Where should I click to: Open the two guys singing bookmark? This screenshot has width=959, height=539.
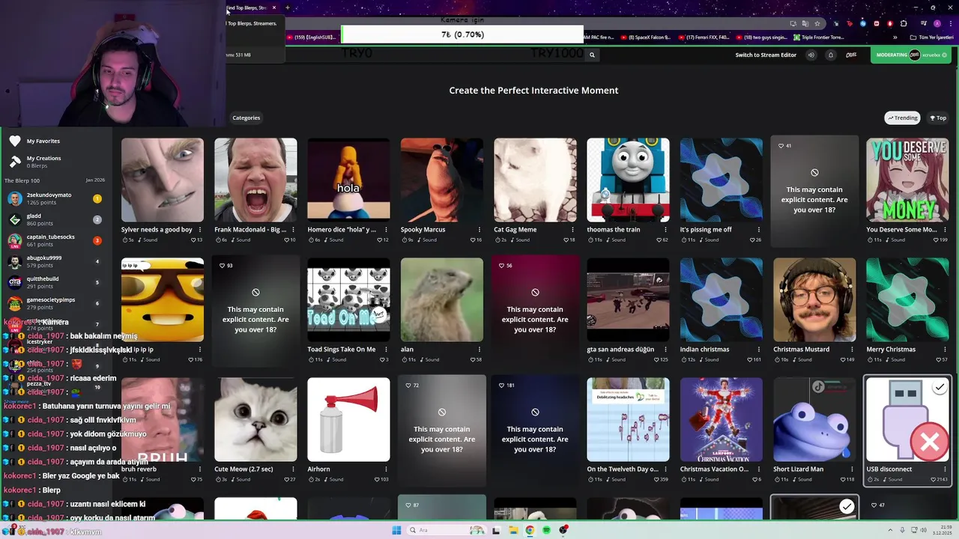coord(762,37)
